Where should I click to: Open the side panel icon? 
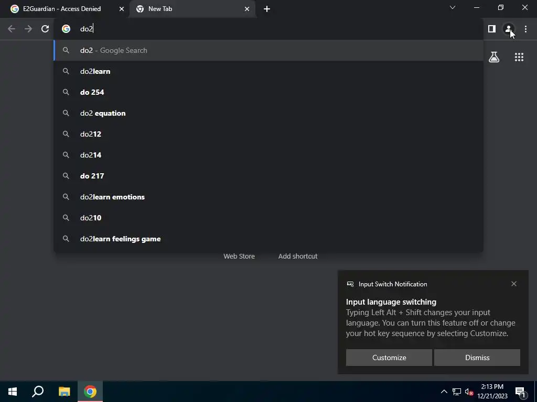pyautogui.click(x=492, y=29)
